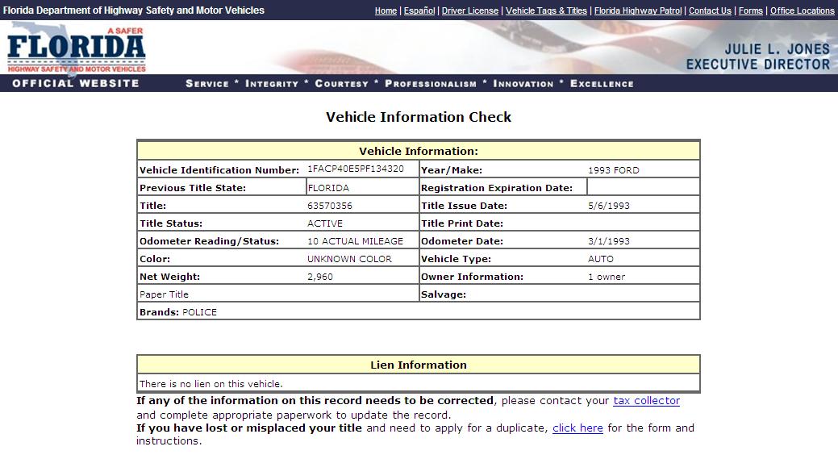Open Office Locations link
Screen dimensions: 838x459
point(802,10)
